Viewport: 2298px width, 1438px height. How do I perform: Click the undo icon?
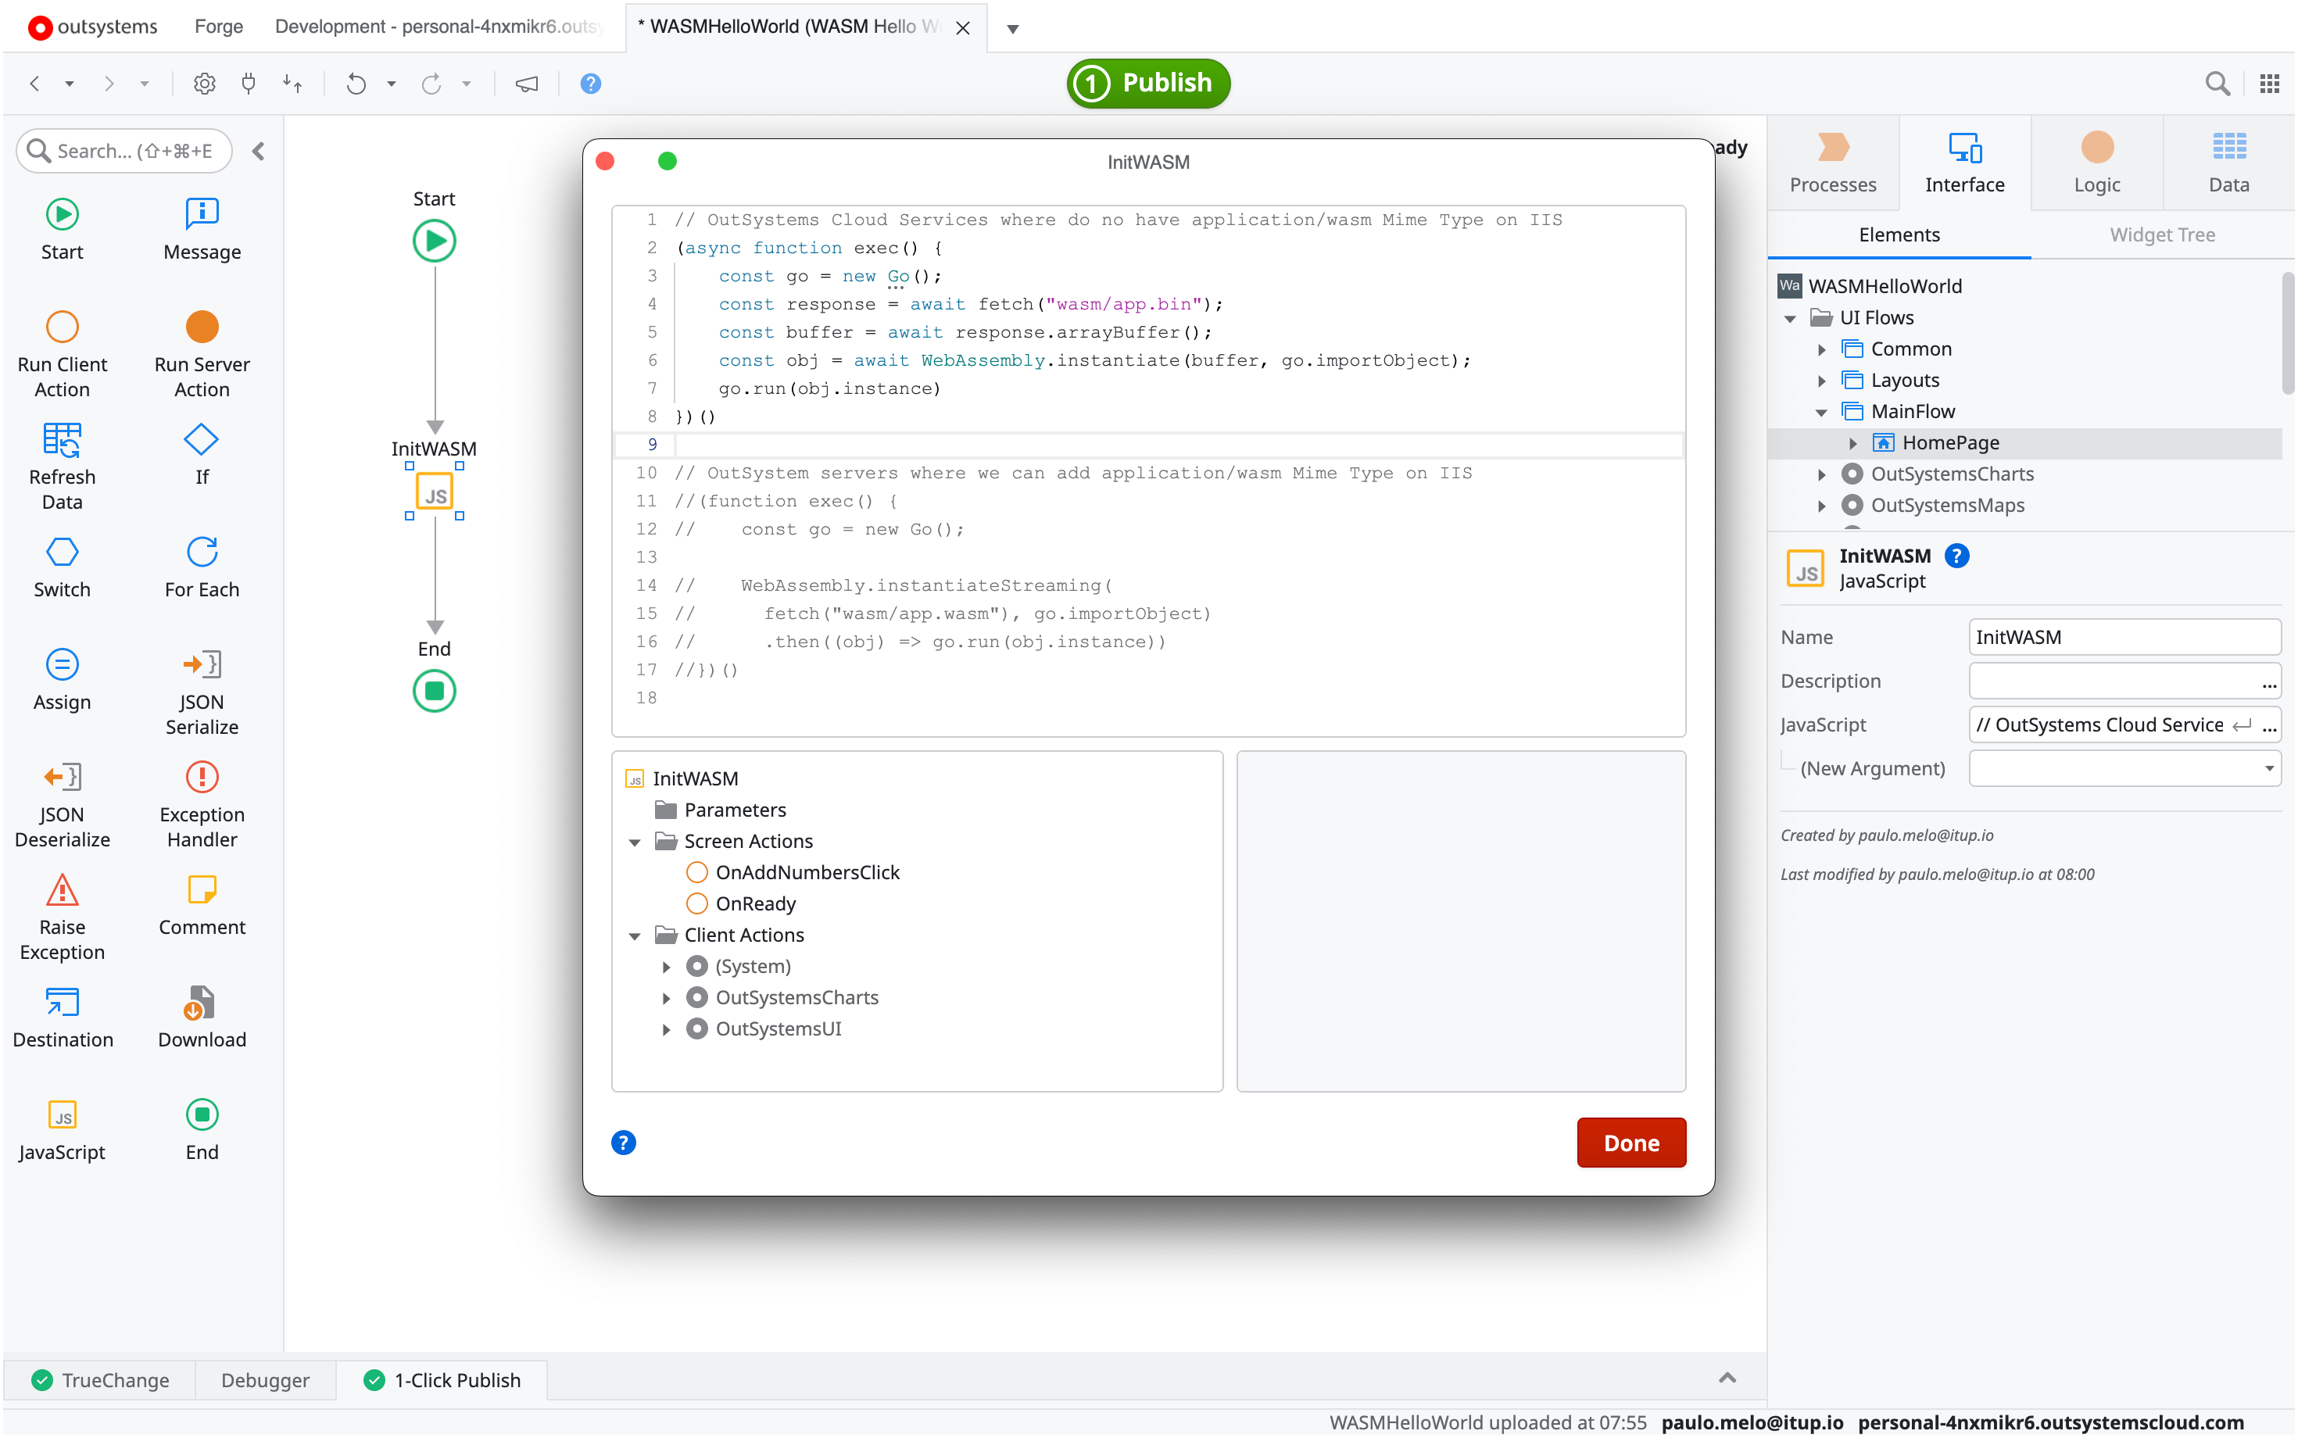point(356,84)
